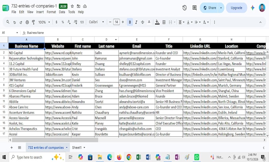
Task: Open the fill color picker
Action: (x=157, y=22)
